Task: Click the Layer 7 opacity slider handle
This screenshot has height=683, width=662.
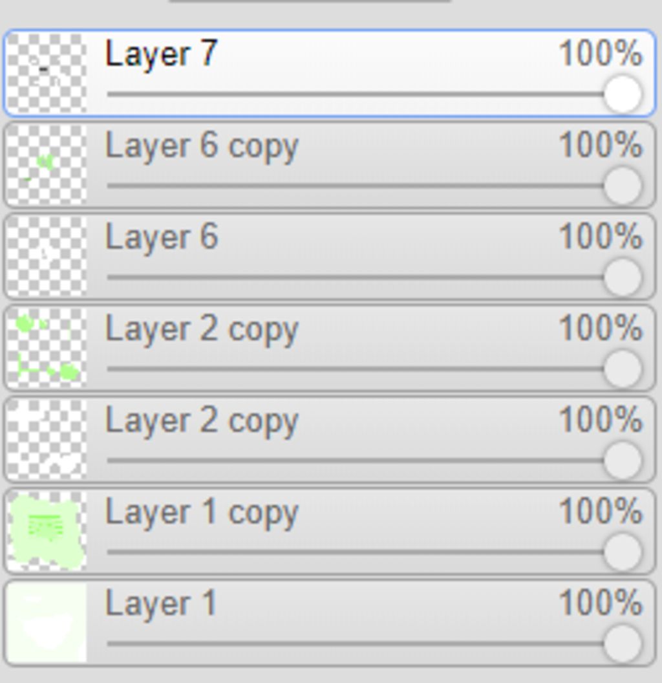Action: click(623, 94)
